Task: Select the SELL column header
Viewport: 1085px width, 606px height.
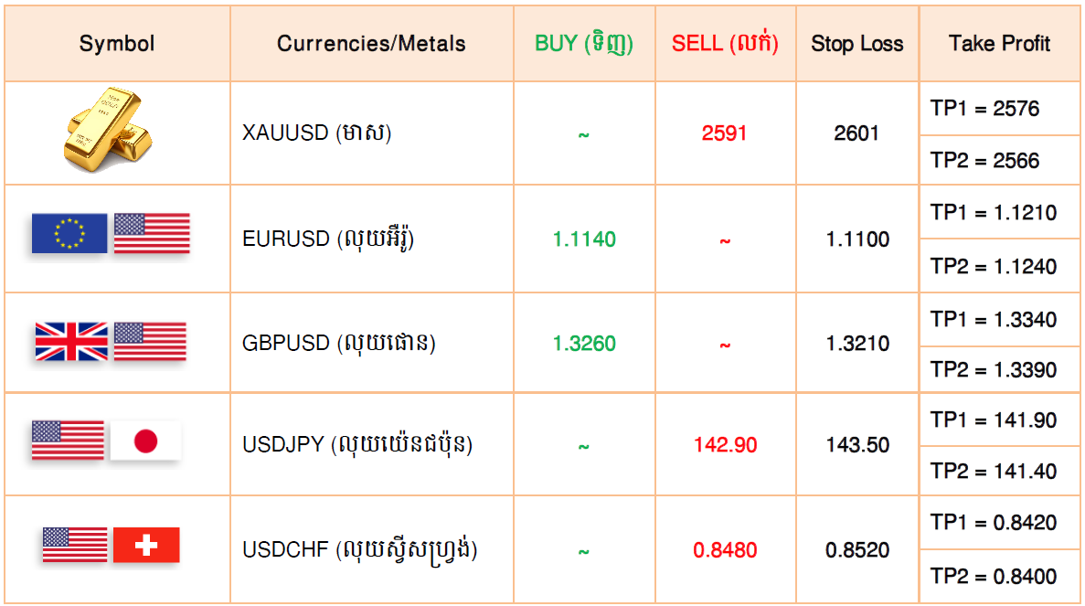Action: 725,44
